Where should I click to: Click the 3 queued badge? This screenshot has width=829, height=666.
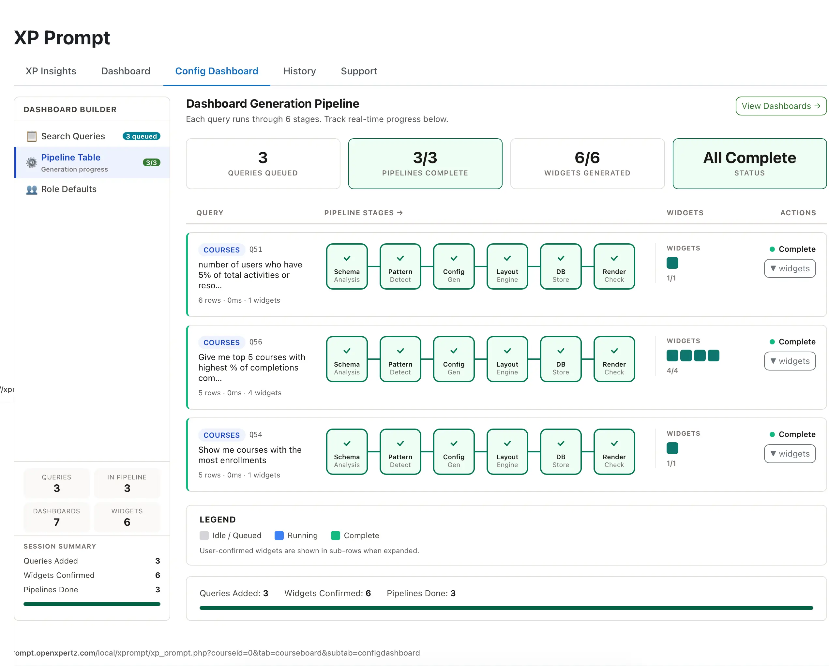point(142,136)
